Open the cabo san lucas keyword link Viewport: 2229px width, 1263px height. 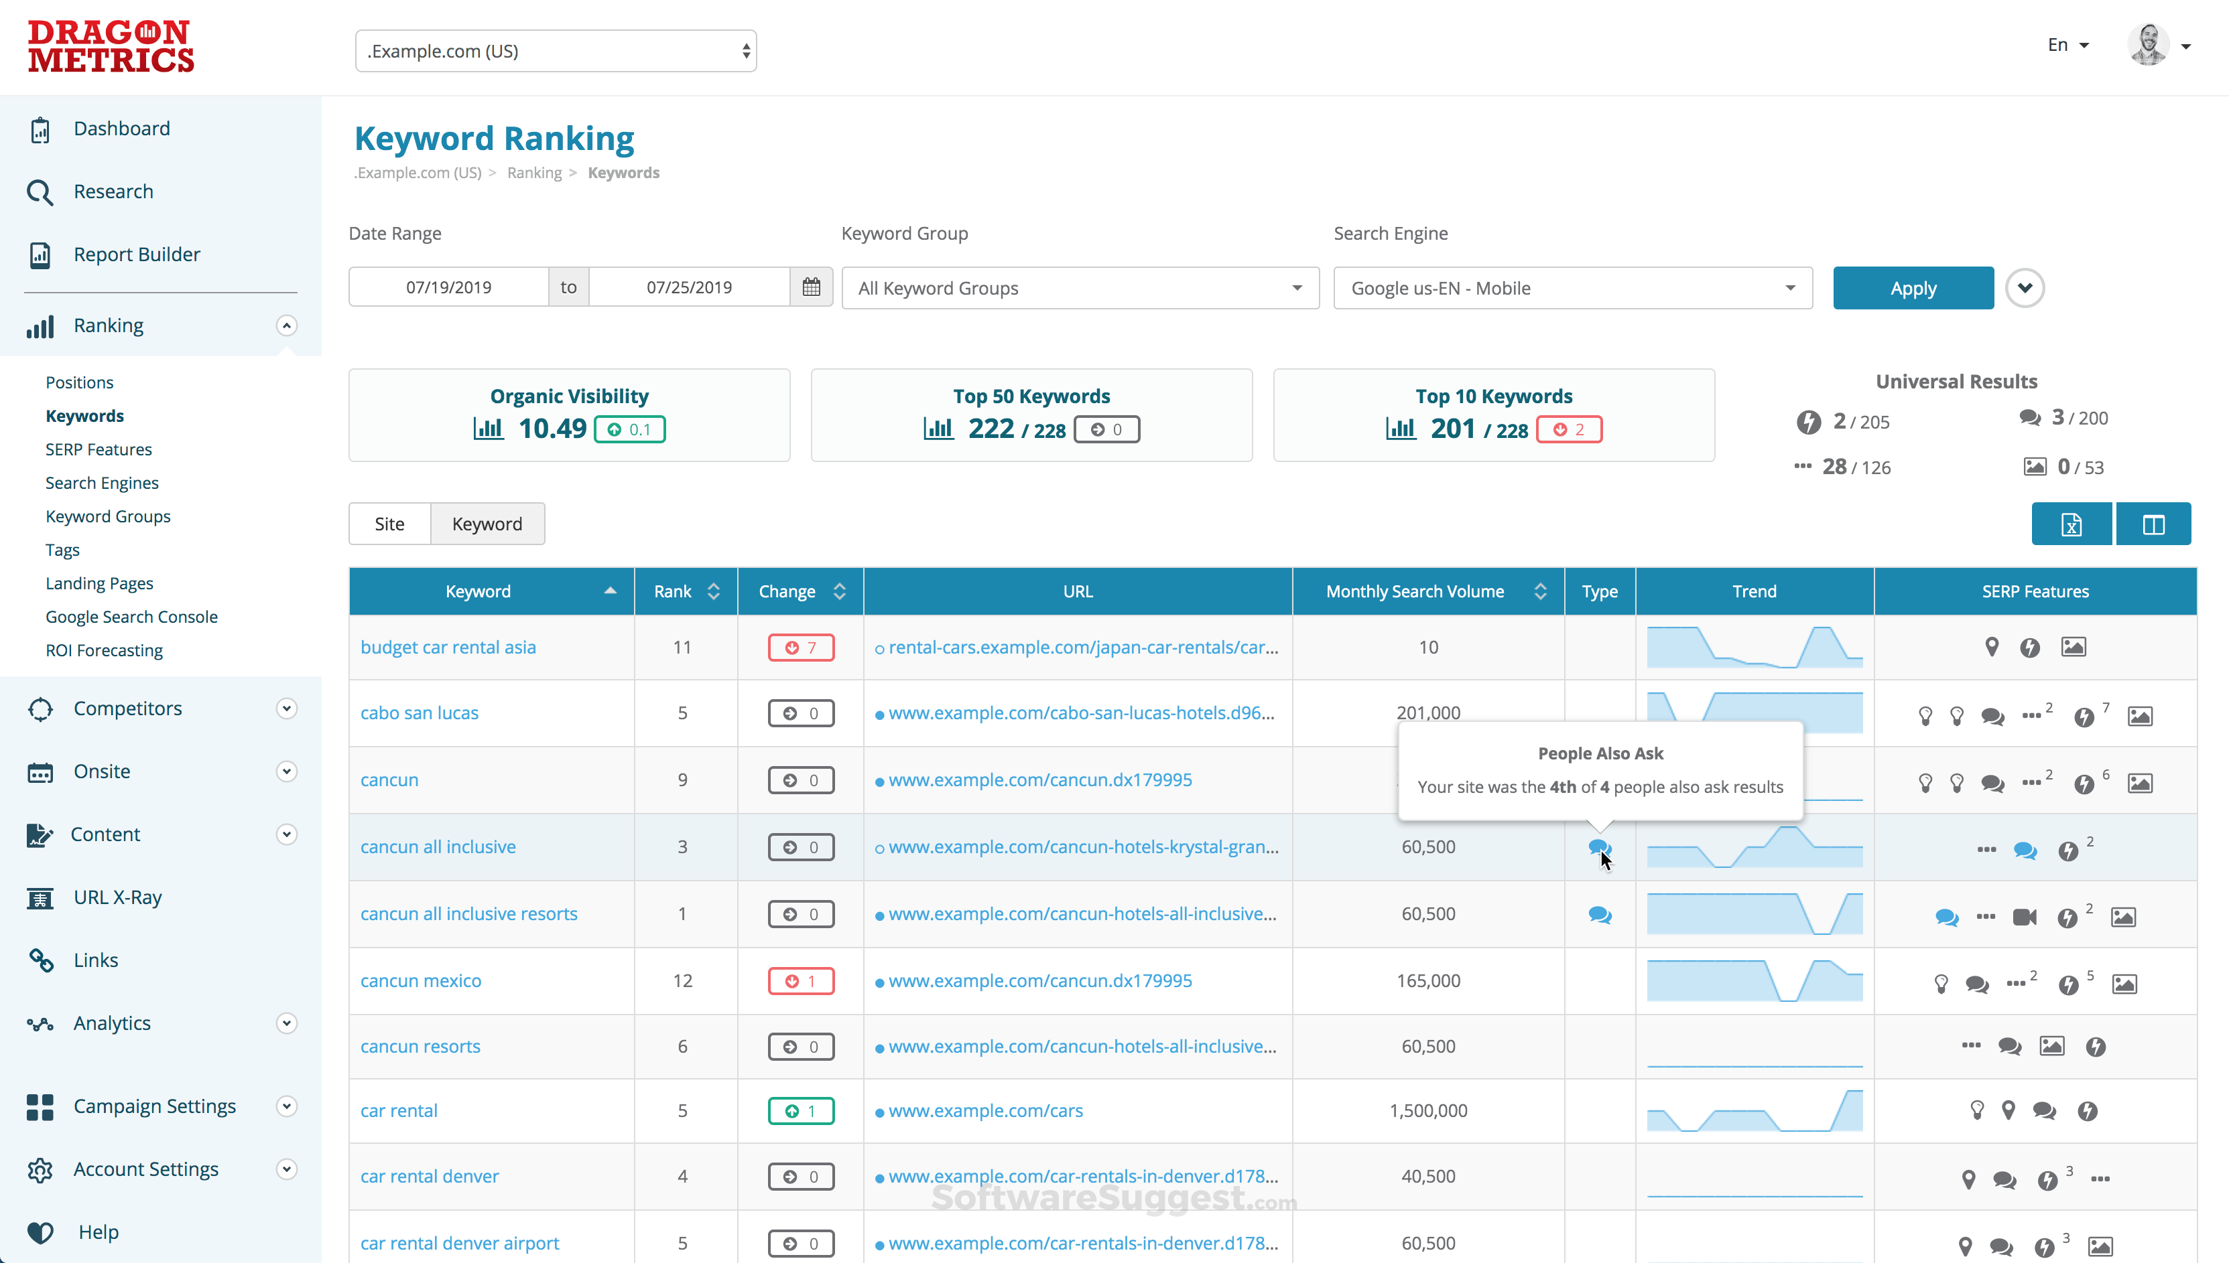(420, 713)
